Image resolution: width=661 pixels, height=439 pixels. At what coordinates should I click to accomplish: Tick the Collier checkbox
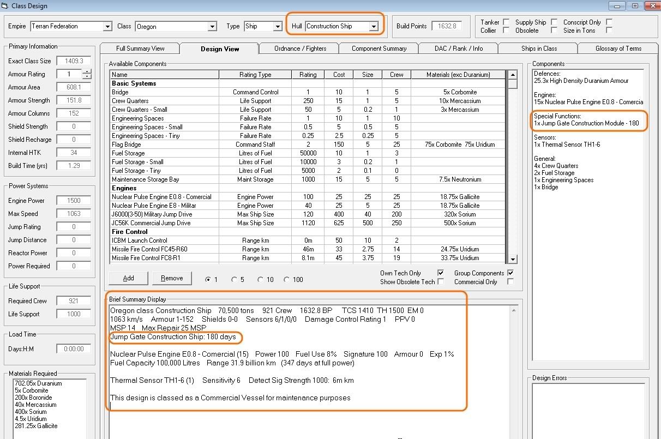(506, 31)
